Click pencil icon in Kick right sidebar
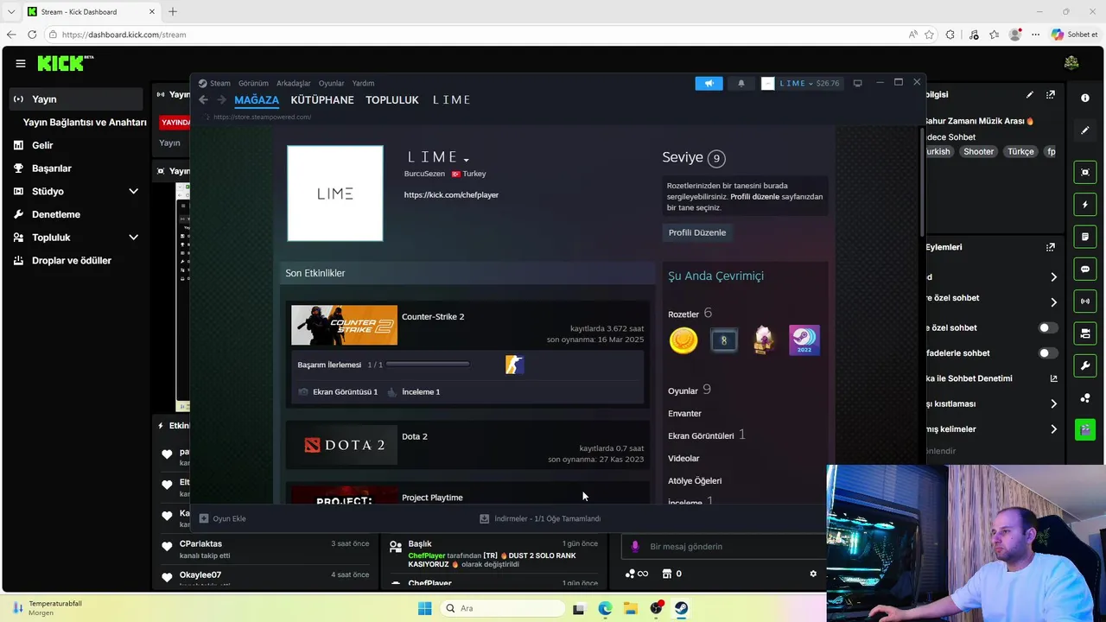 tap(1085, 130)
